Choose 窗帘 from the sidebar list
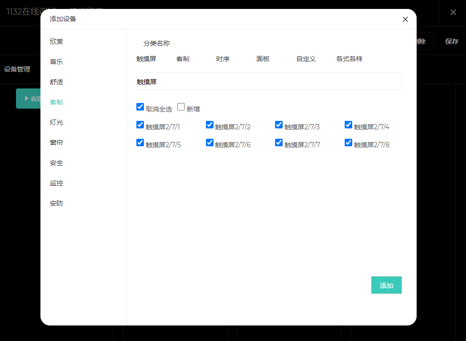 point(56,143)
